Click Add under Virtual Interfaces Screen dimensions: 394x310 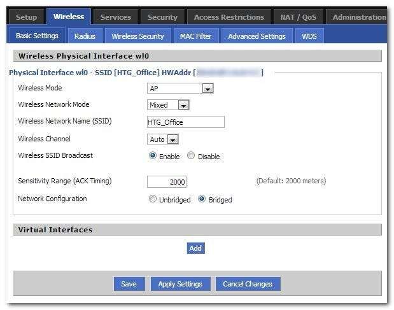pos(195,248)
